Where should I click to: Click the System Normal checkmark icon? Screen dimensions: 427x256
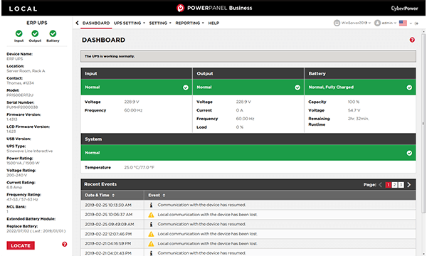click(x=409, y=153)
